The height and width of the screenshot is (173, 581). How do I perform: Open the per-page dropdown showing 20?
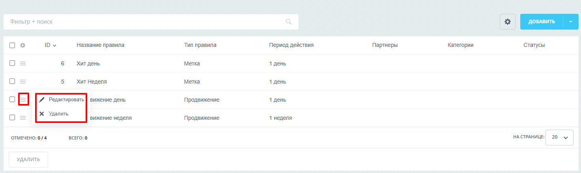click(x=559, y=138)
